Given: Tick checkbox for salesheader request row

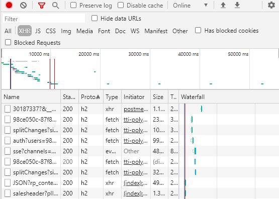Looking at the screenshot, I should coord(8,193).
